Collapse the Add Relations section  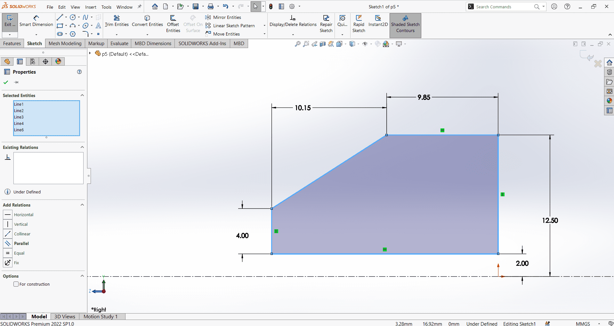point(82,205)
